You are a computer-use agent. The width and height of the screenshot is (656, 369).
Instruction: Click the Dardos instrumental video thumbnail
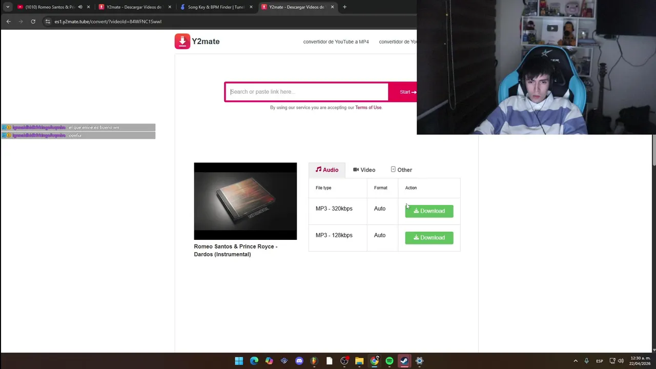245,201
